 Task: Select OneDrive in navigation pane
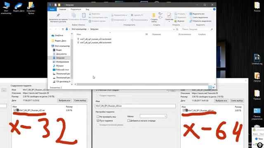click(x=59, y=35)
